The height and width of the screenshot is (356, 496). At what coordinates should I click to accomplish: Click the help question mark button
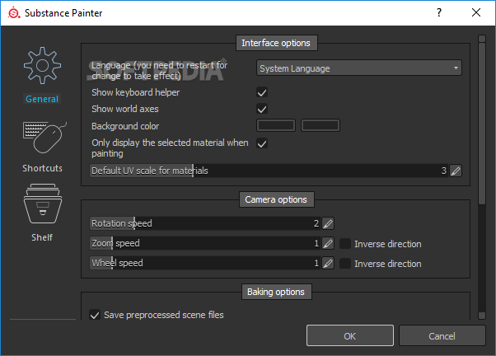click(439, 12)
